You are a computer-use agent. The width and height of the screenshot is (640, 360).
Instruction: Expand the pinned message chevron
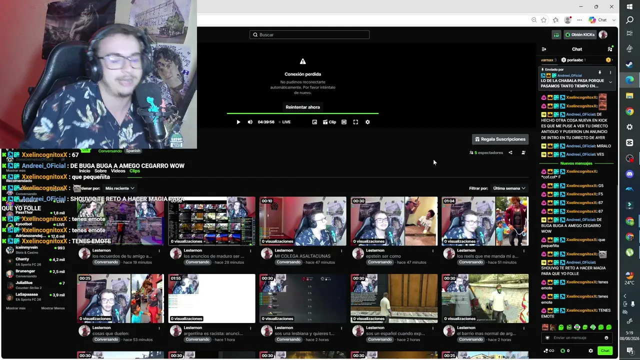tap(610, 82)
